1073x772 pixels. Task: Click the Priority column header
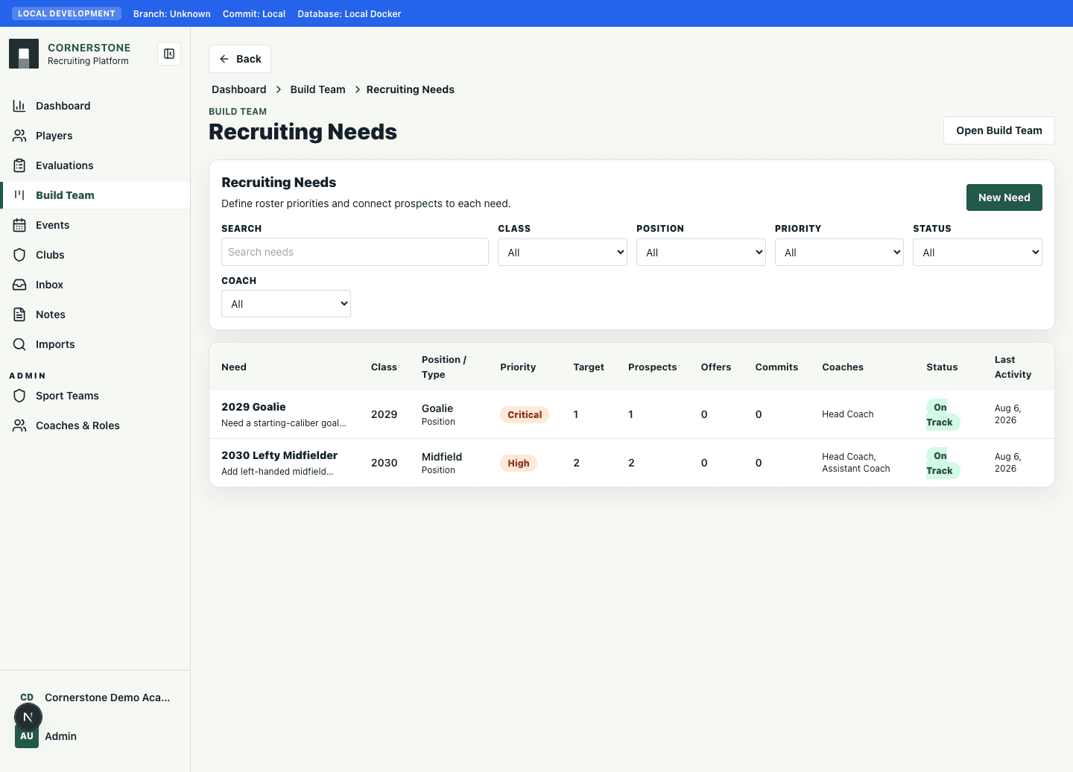point(518,367)
